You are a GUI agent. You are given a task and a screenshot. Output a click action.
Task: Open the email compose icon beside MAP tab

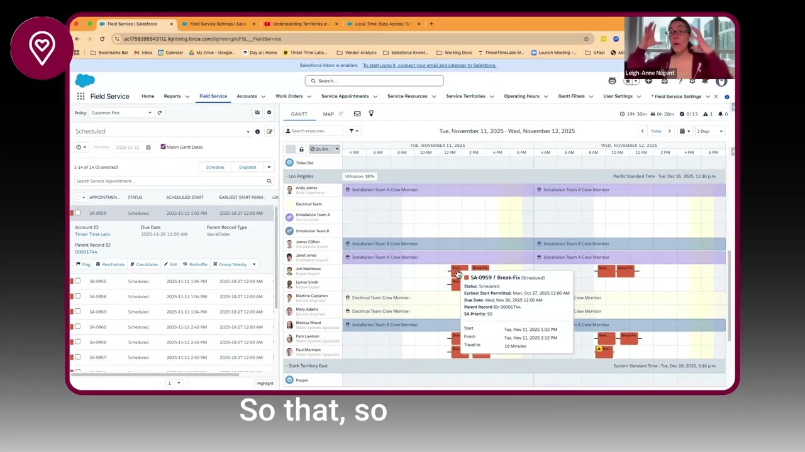[357, 114]
